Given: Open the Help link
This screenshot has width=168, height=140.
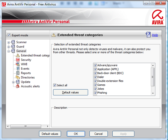Looking at the screenshot, I should [x=155, y=35].
